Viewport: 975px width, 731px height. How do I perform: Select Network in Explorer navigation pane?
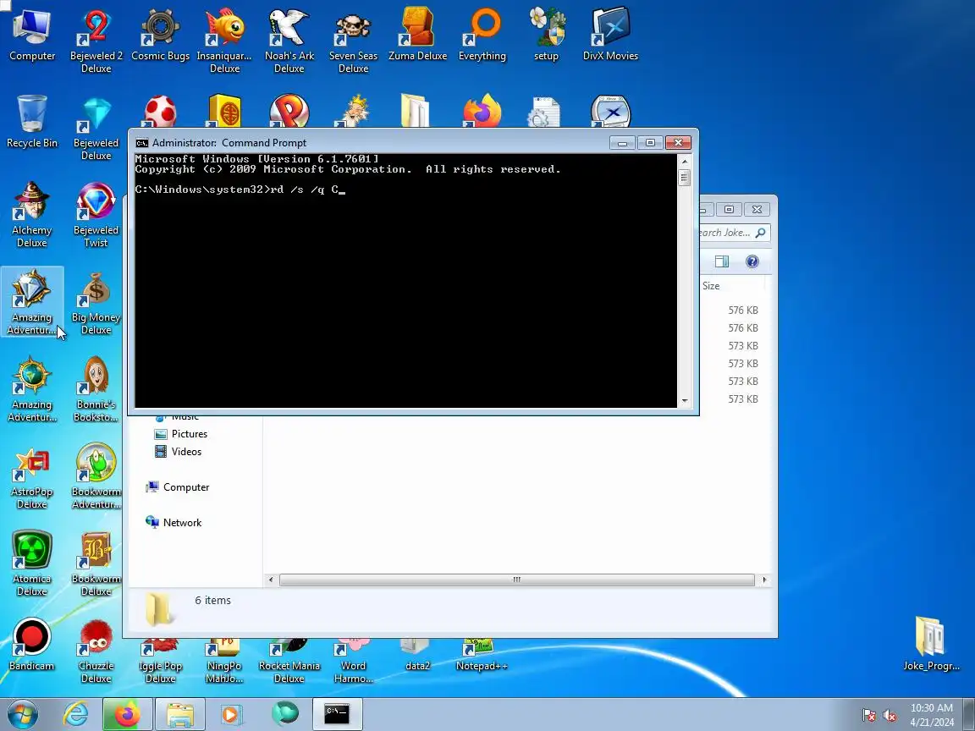(174, 523)
